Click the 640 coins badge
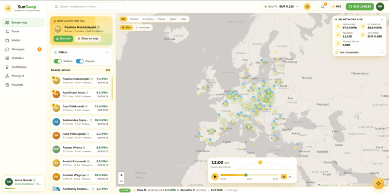Image resolution: width=389 pixels, height=194 pixels. click(x=336, y=7)
